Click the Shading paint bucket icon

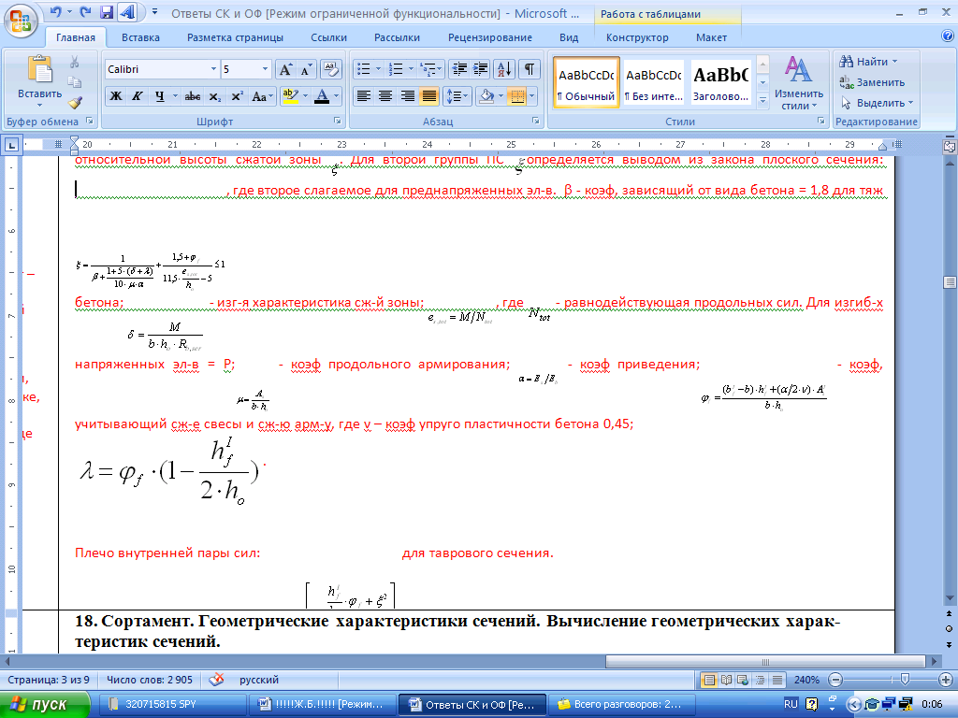[486, 96]
